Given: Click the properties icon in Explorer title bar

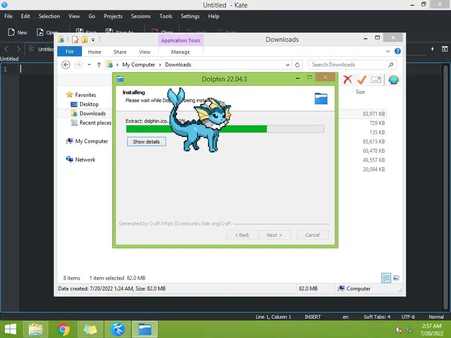Looking at the screenshot, I should [x=75, y=39].
